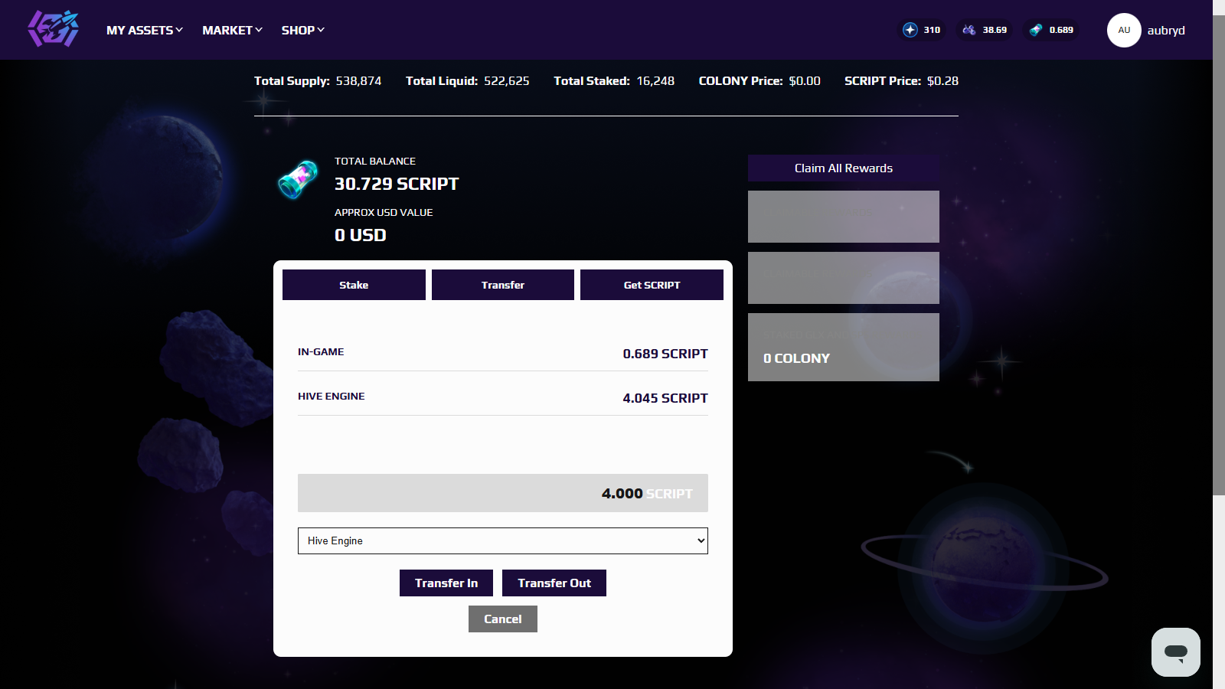The image size is (1225, 689).
Task: Expand the MY ASSETS menu
Action: click(x=145, y=30)
